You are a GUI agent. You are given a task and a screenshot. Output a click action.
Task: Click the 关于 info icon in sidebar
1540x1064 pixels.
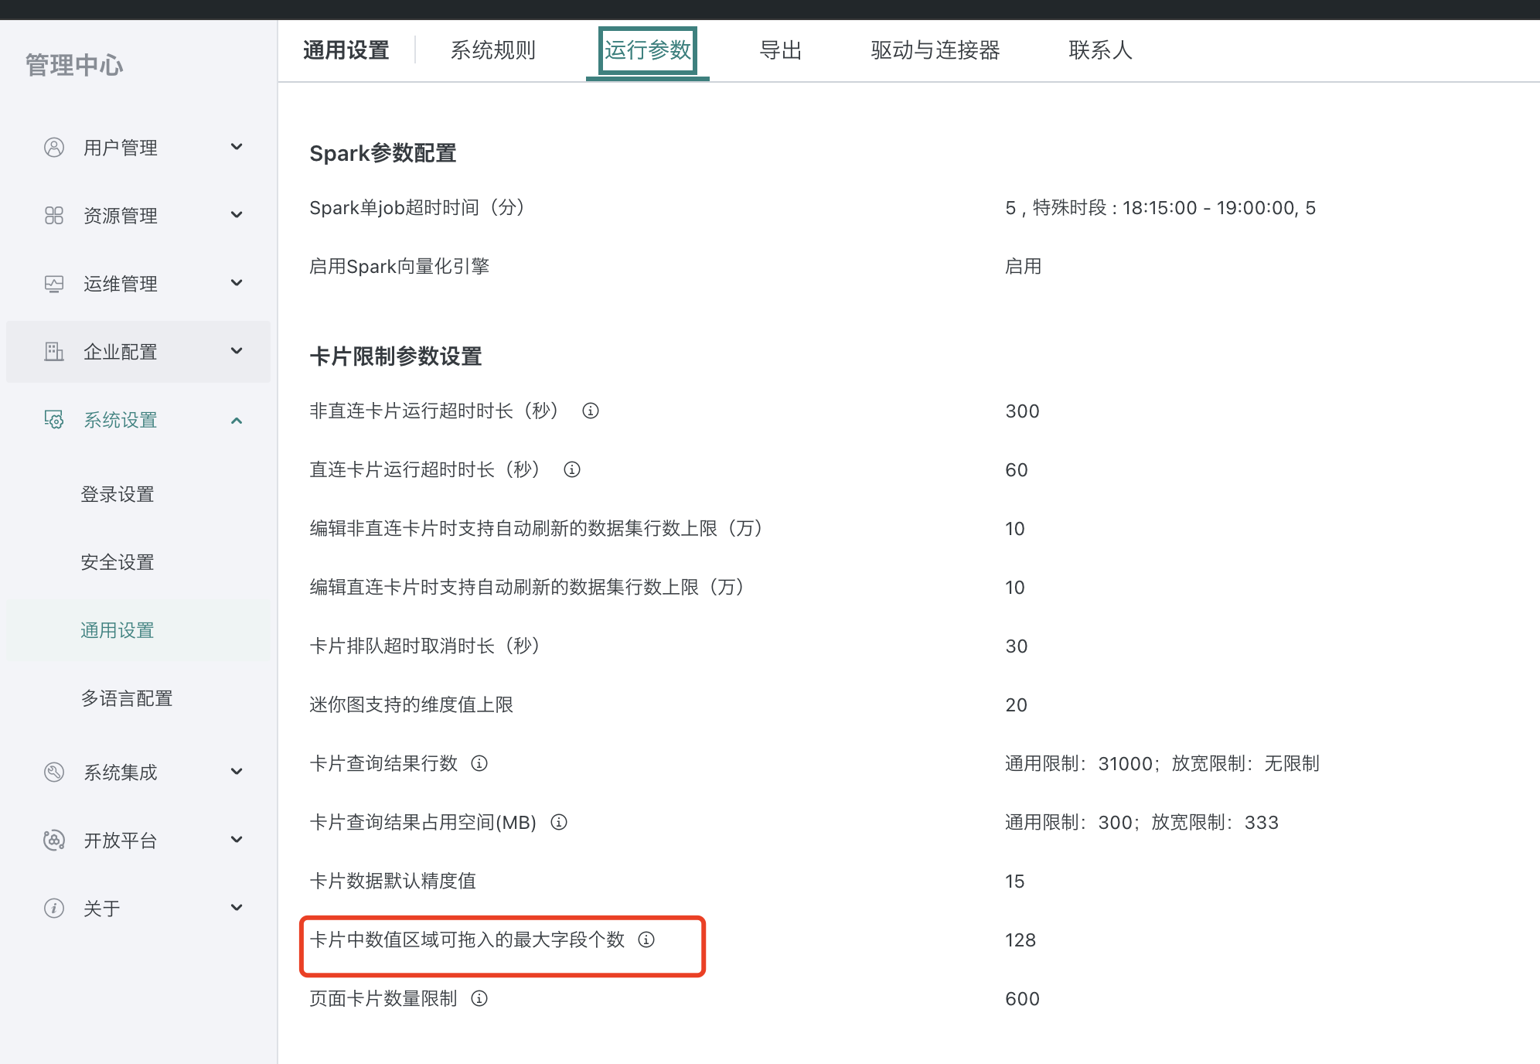click(x=53, y=908)
